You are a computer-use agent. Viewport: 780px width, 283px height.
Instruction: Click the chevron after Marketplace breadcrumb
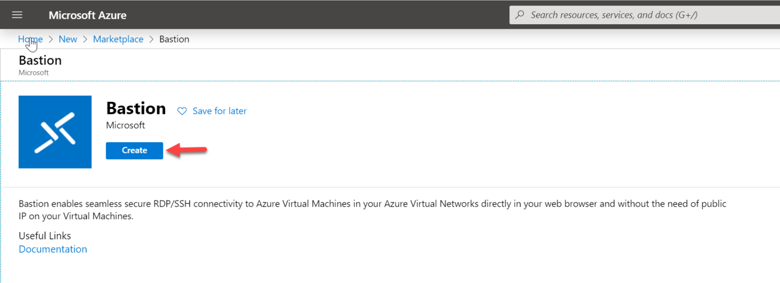(x=151, y=39)
